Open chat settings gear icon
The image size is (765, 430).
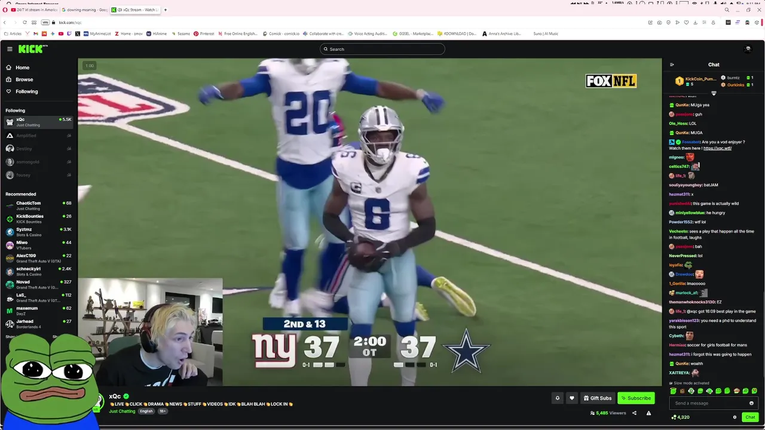735,417
